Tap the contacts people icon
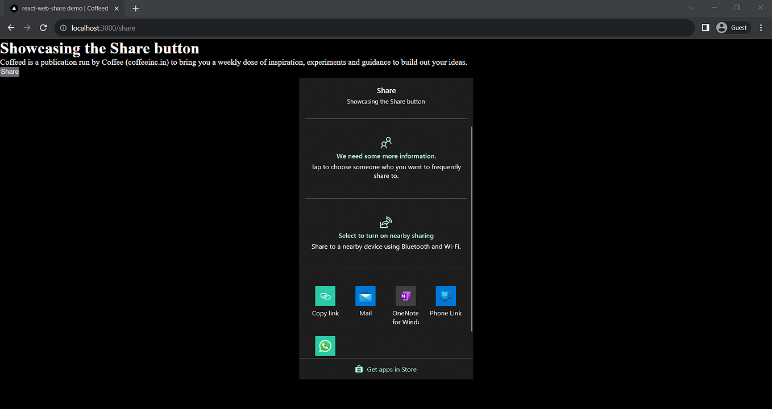This screenshot has height=409, width=772. click(386, 142)
